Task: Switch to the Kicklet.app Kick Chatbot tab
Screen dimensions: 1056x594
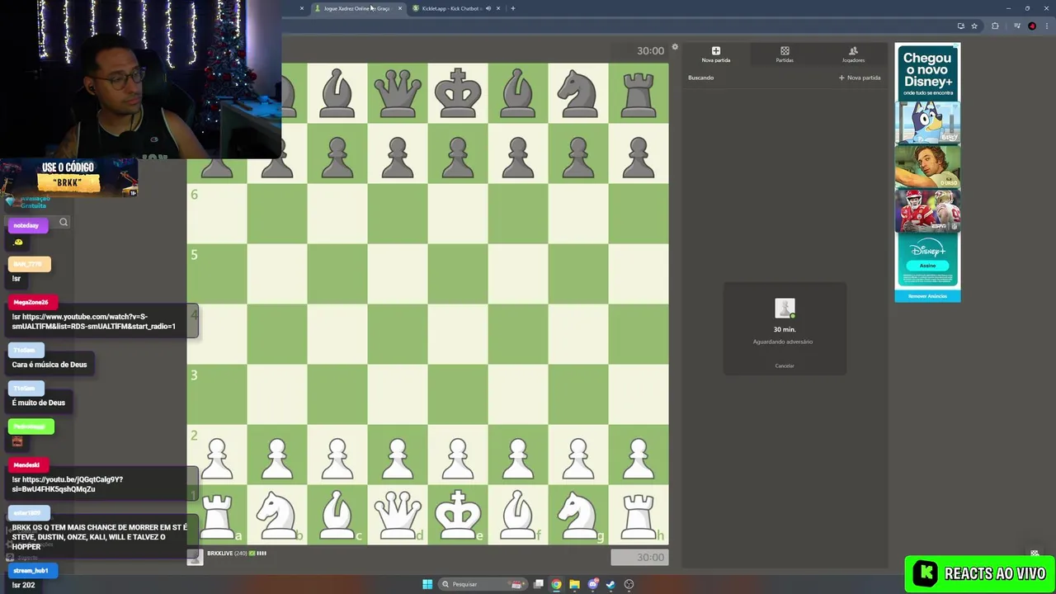Action: (x=450, y=8)
